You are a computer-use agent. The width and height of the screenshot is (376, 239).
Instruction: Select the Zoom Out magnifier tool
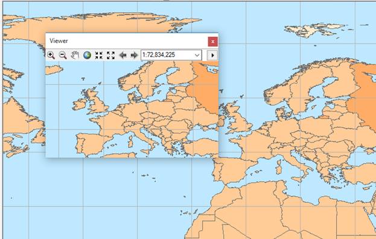point(63,55)
